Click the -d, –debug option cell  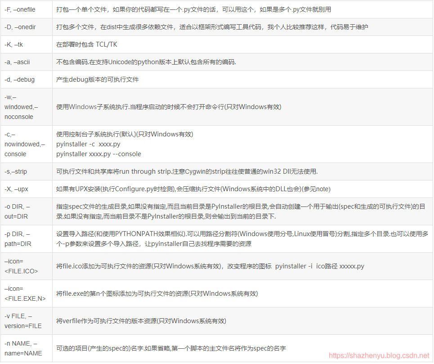(x=26, y=79)
